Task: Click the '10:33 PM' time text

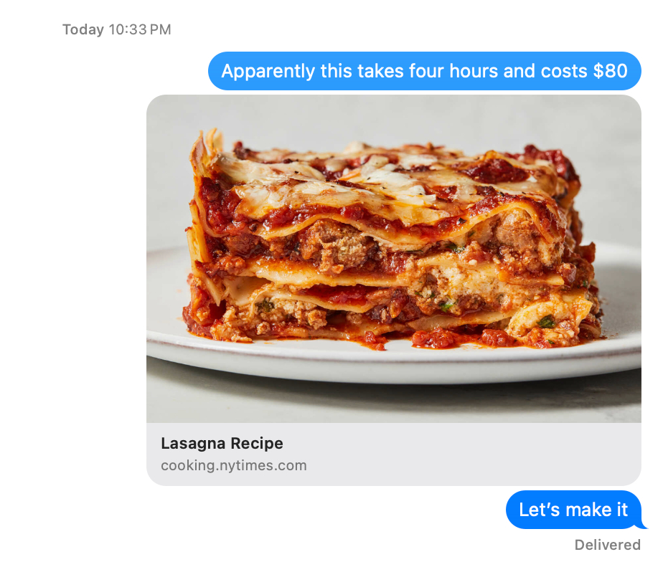Action: point(140,29)
